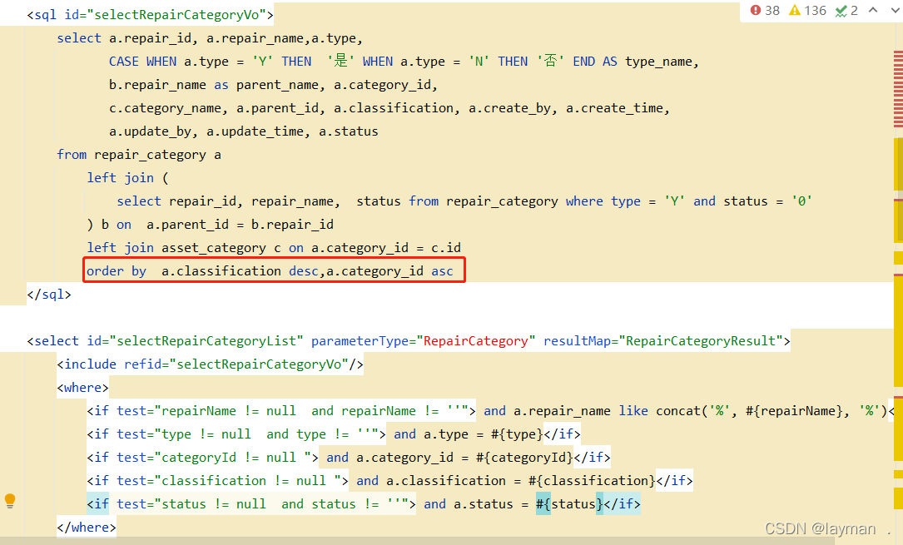Click 'a.repair_name like concat' expression

pos(609,411)
